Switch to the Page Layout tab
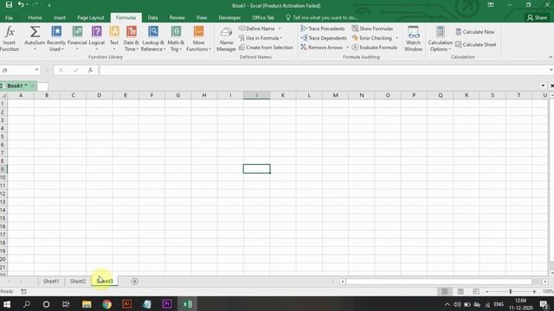This screenshot has height=311, width=554. coord(90,17)
